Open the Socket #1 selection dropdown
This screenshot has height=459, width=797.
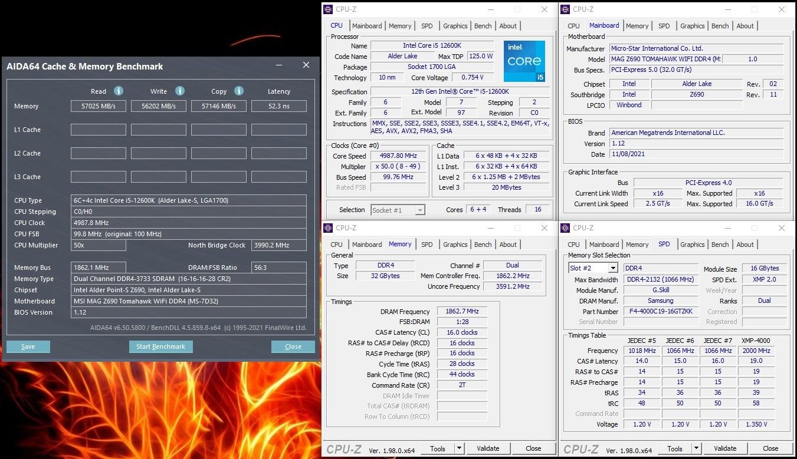pos(420,210)
